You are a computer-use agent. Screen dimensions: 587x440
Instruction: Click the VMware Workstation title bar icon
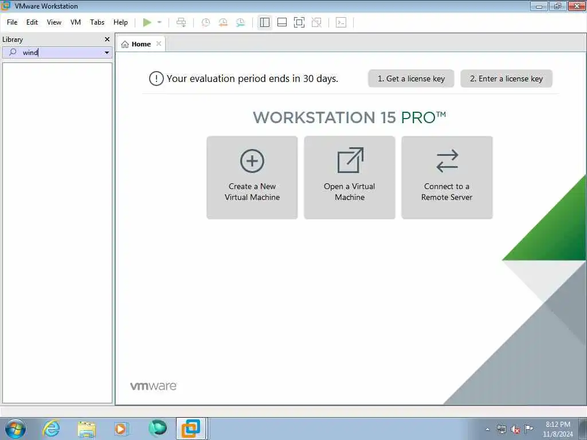[x=6, y=6]
